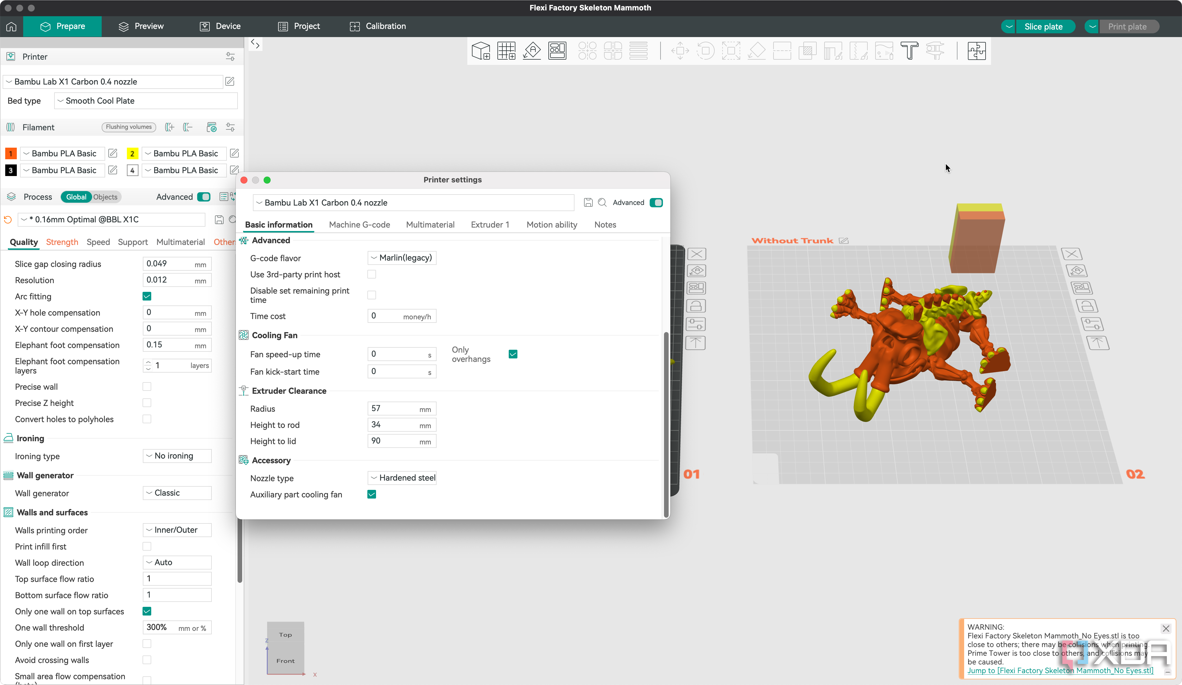
Task: Close the warning notification
Action: click(x=1166, y=628)
